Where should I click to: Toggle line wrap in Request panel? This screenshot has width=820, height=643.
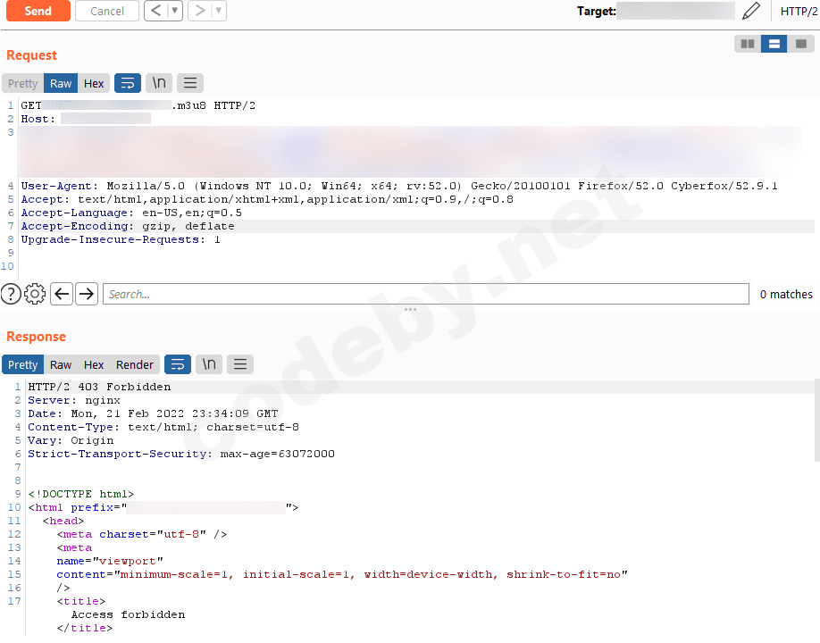pos(128,83)
